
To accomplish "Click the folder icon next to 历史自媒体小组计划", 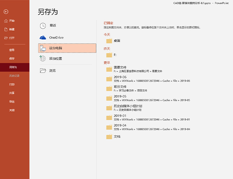I will pos(109,108).
